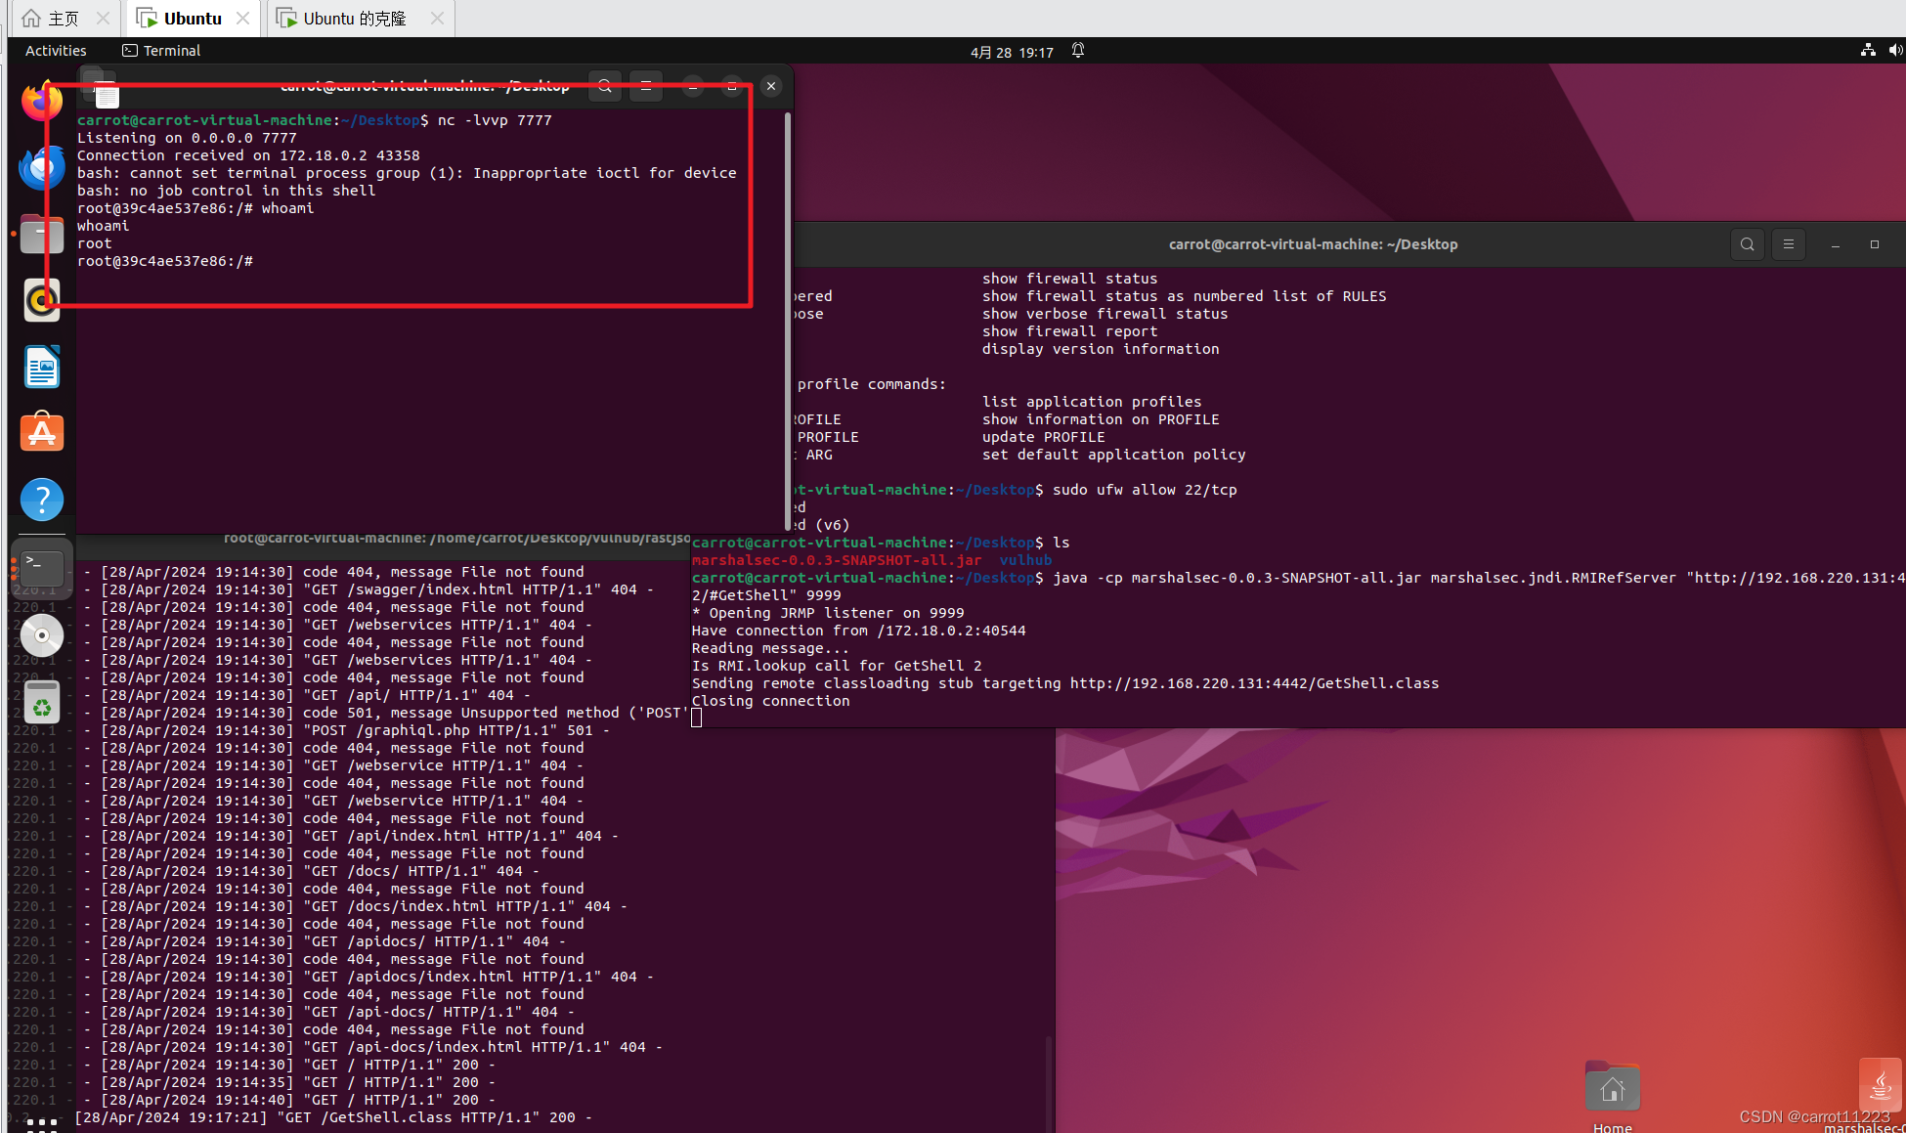Click search icon in nc terminal window
This screenshot has width=1906, height=1133.
605,86
